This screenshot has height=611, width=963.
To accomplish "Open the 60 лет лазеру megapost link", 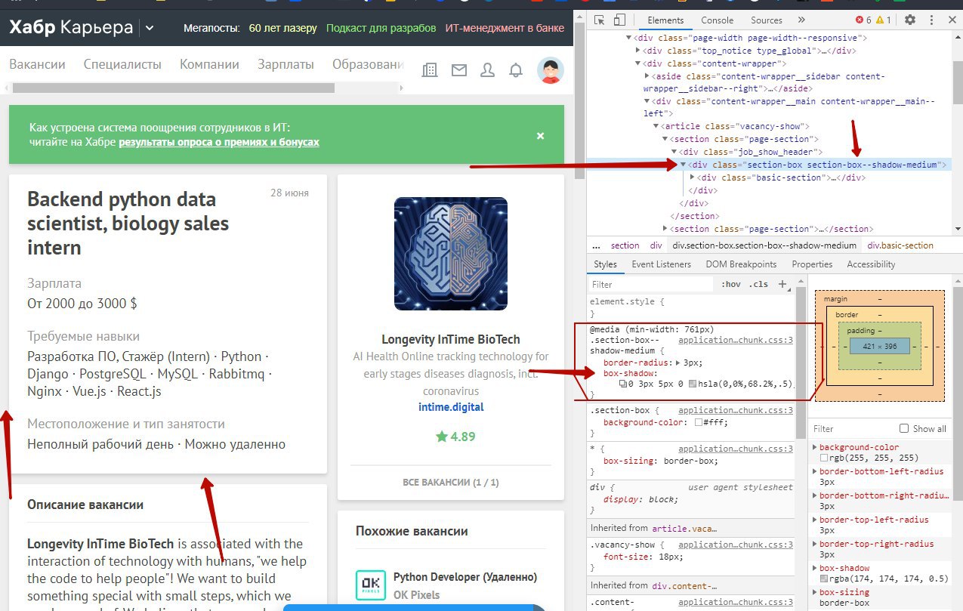I will pos(283,29).
